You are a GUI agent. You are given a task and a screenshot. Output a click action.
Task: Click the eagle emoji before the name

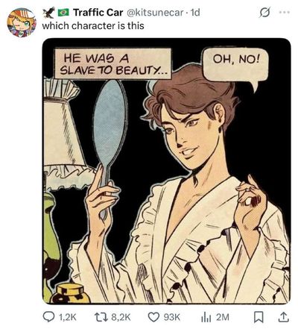tap(49, 13)
